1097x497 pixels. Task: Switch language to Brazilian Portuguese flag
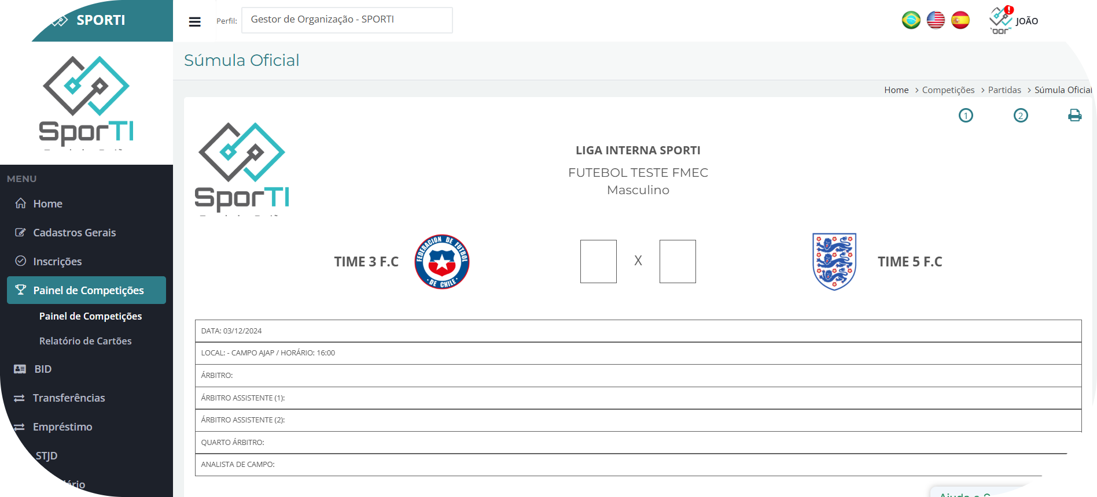coord(911,20)
